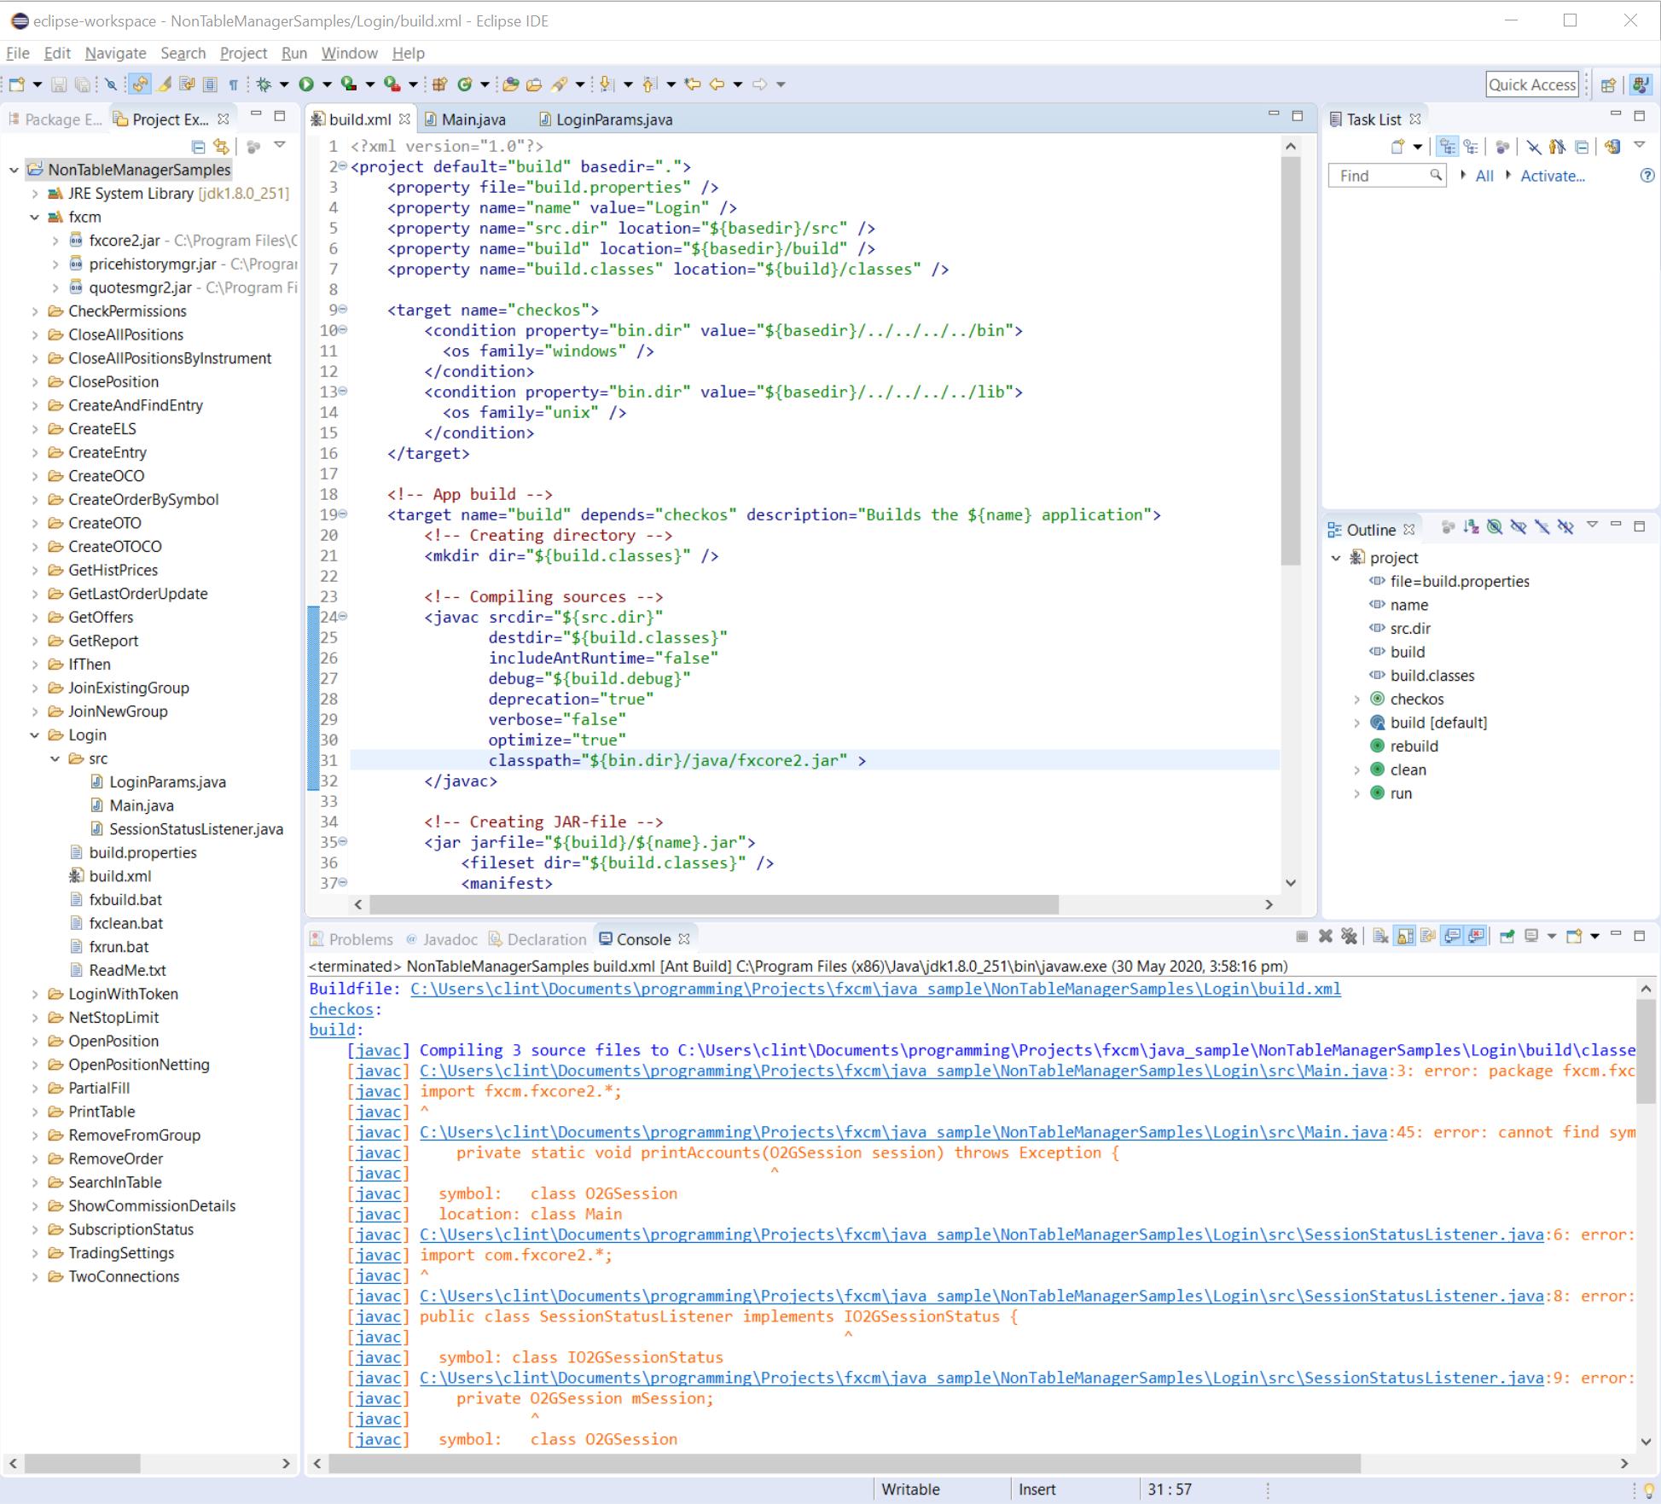Image resolution: width=1661 pixels, height=1504 pixels.
Task: Click the Last Edit Location icon
Action: coord(693,84)
